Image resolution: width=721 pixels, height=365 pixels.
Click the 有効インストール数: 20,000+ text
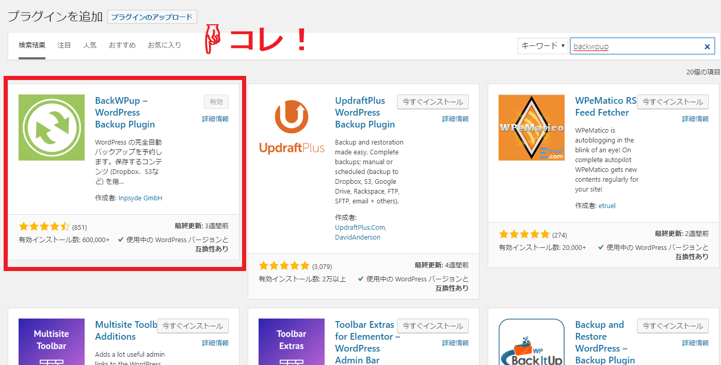[x=542, y=248]
